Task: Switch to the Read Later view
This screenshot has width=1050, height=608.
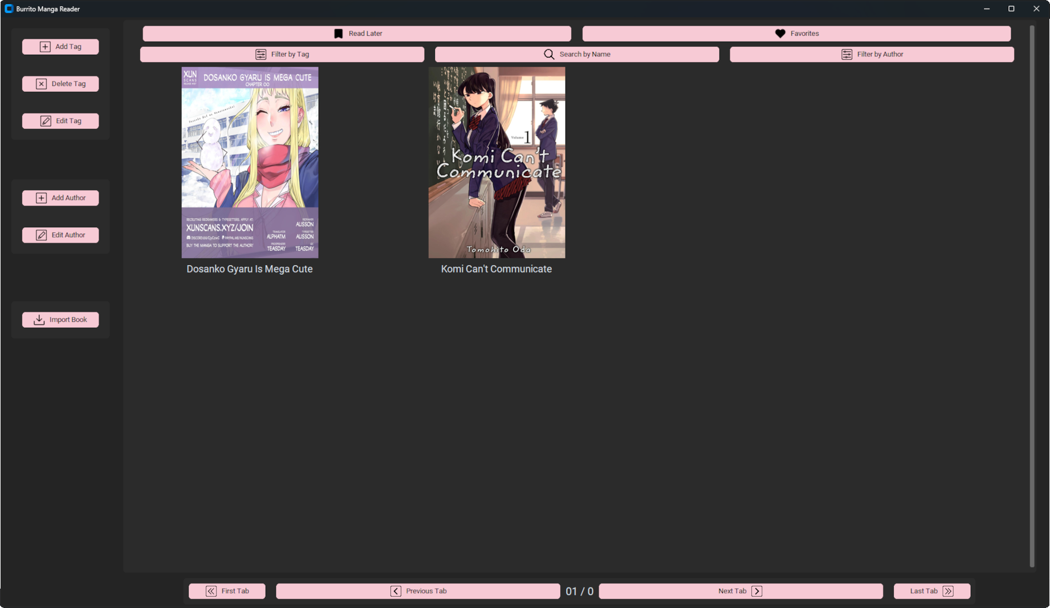Action: (x=357, y=33)
